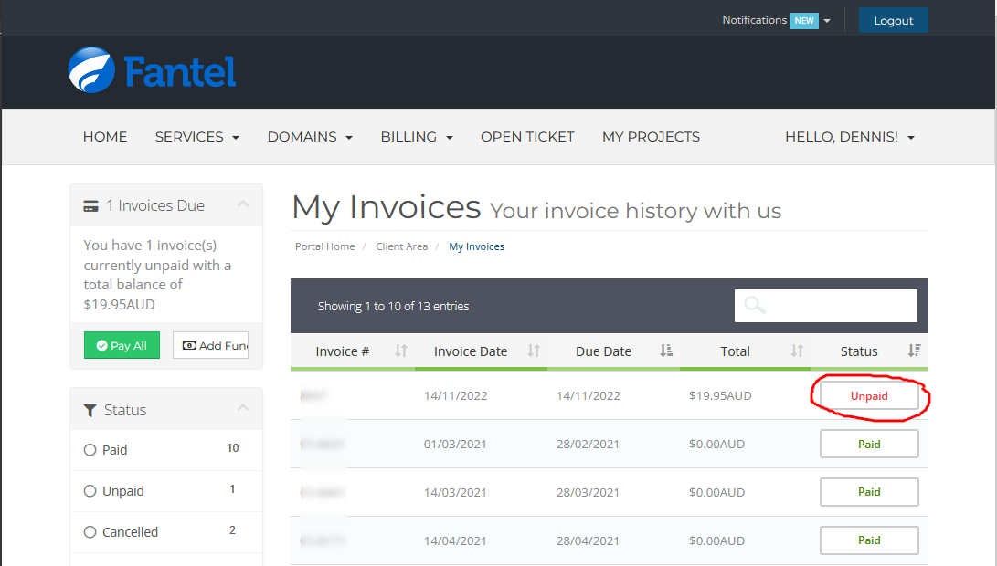This screenshot has height=566, width=997.
Task: Go to Portal Home breadcrumb
Action: pyautogui.click(x=325, y=246)
